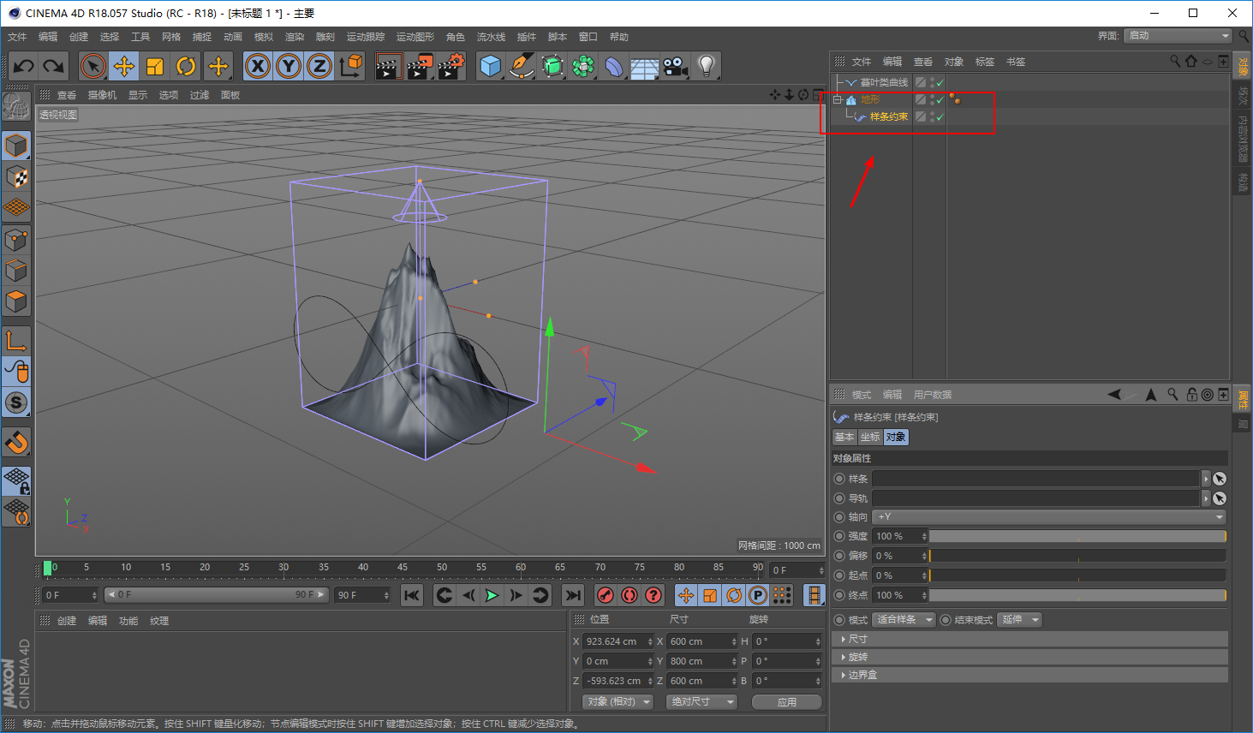Click the Redo arrow in the toolbar
The height and width of the screenshot is (733, 1253).
click(54, 66)
